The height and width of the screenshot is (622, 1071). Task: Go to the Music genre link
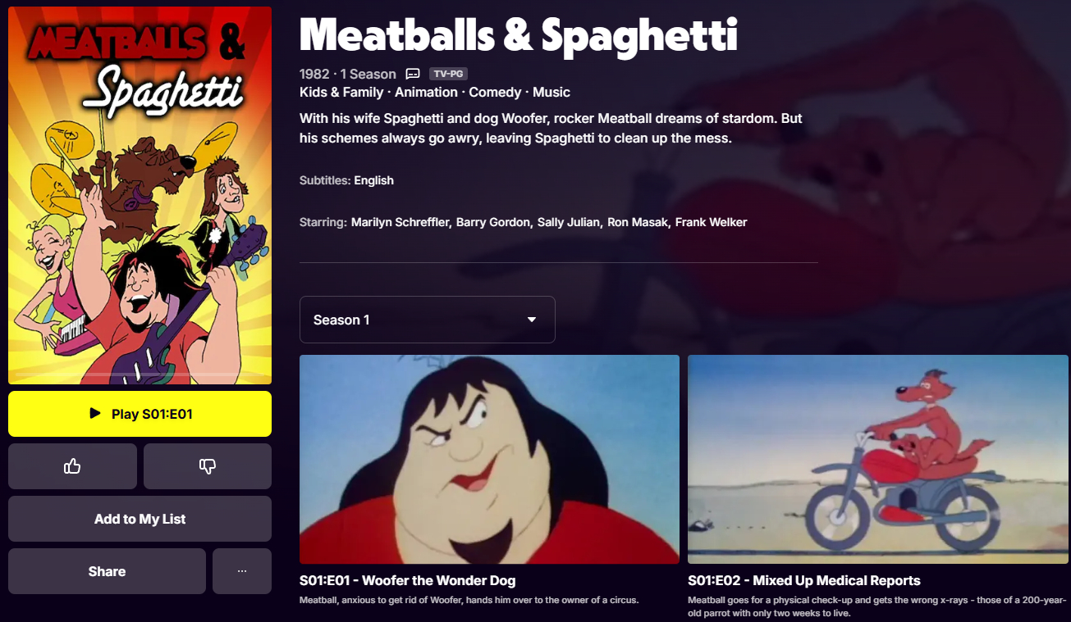(x=552, y=93)
